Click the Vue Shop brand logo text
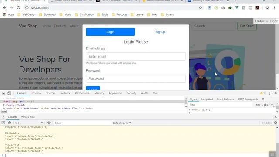The height and width of the screenshot is (157, 279). (28, 26)
